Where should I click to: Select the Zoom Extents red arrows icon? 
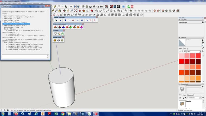click(x=75, y=11)
